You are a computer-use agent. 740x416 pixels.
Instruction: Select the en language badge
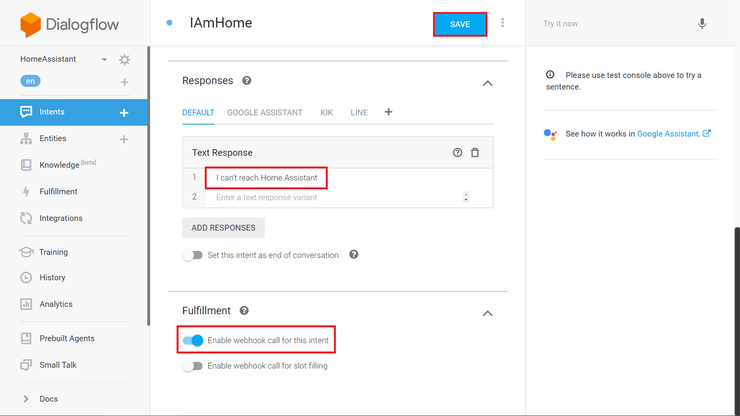click(30, 81)
